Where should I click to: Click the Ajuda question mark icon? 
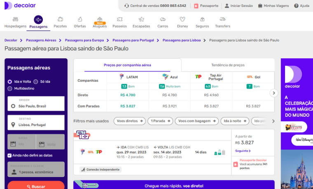pyautogui.click(x=296, y=6)
